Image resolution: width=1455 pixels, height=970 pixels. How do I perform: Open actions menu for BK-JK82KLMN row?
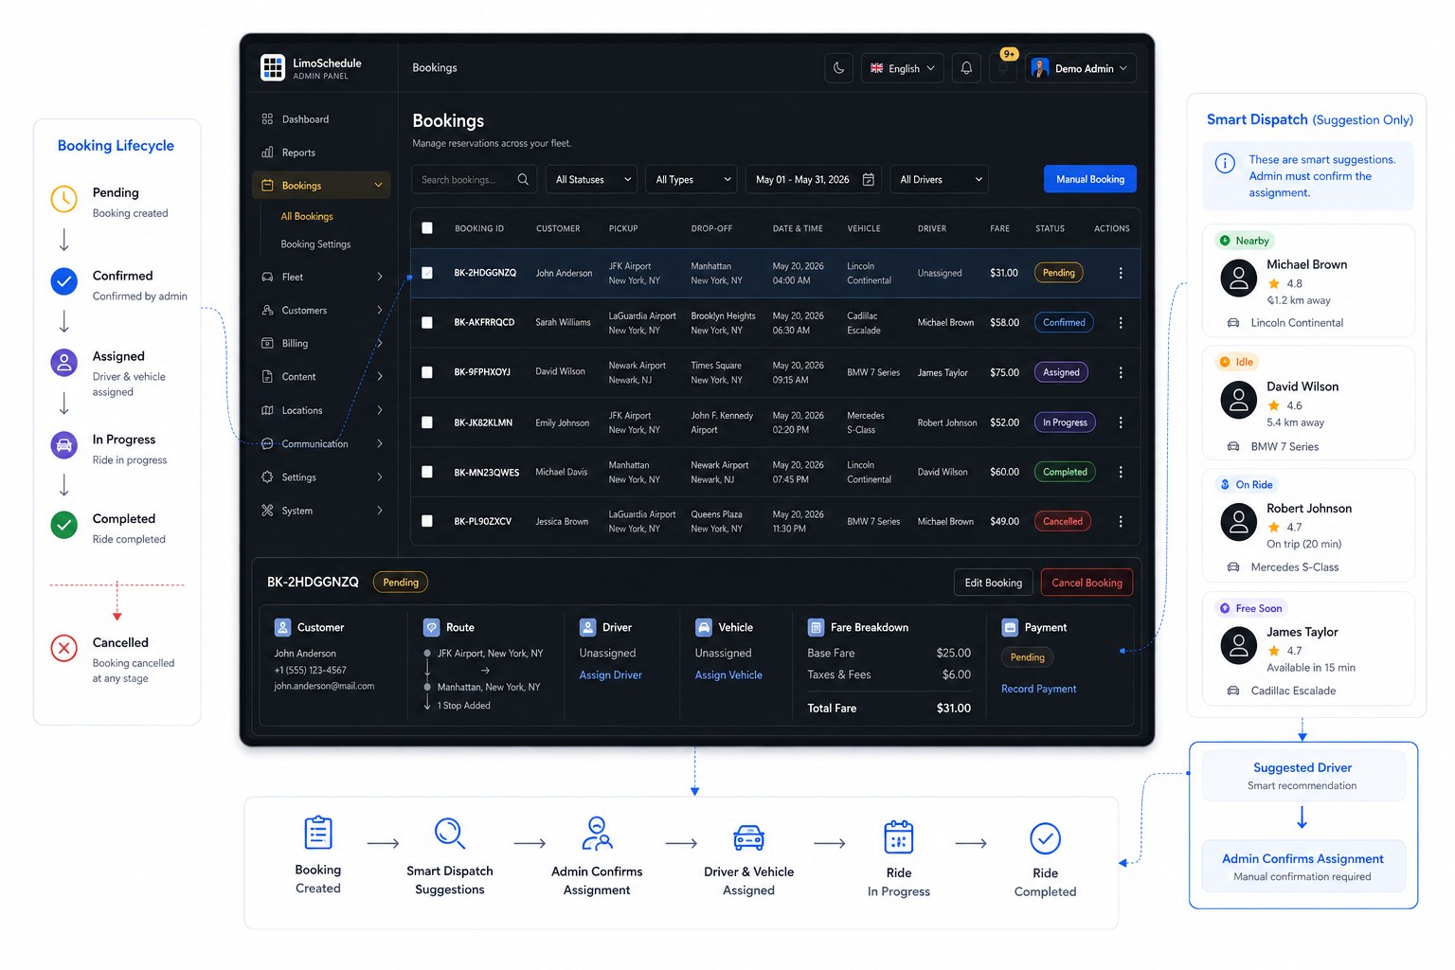point(1121,422)
